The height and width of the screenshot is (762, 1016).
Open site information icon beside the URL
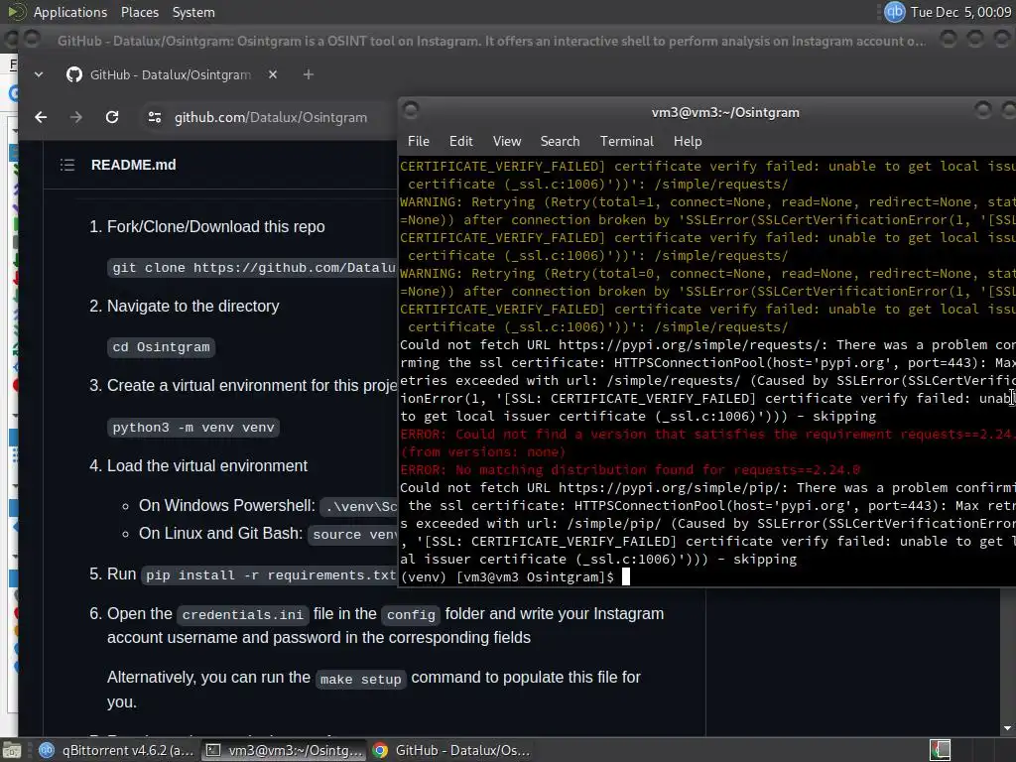click(154, 117)
